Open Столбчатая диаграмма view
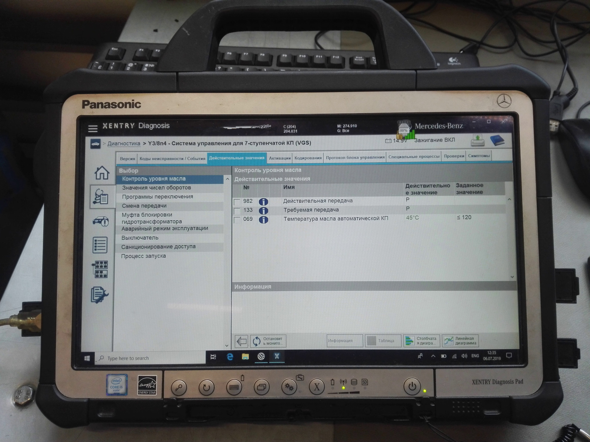Screen dimensions: 590x442 (x=422, y=341)
